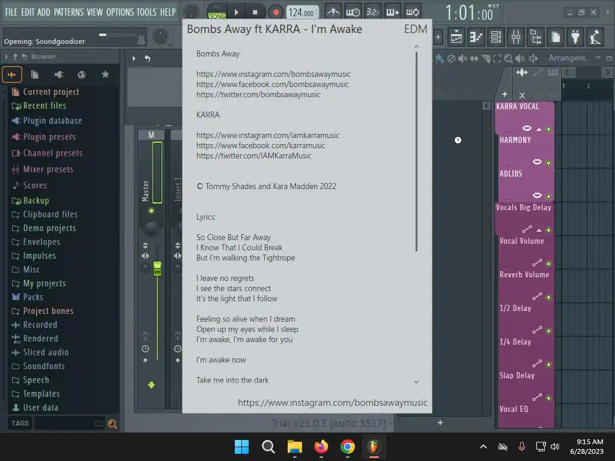This screenshot has height=461, width=615.
Task: Click the Instagram URL at the dialog bottom
Action: (x=333, y=403)
